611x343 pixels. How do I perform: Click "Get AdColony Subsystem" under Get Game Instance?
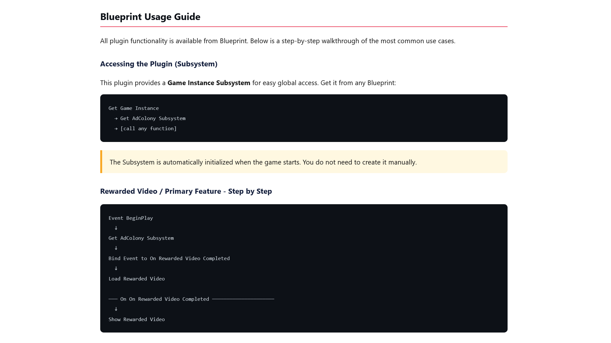(x=153, y=118)
